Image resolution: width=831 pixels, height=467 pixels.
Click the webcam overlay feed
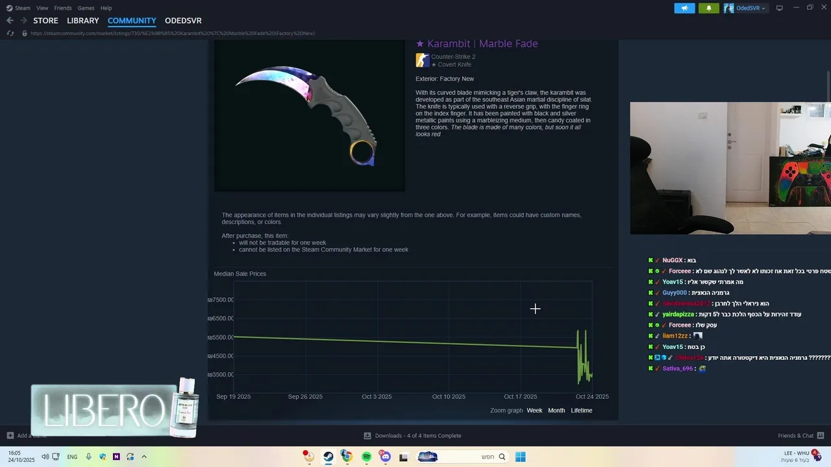[x=730, y=168]
